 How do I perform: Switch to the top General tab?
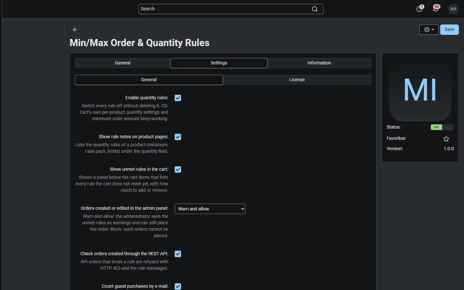[x=123, y=63]
